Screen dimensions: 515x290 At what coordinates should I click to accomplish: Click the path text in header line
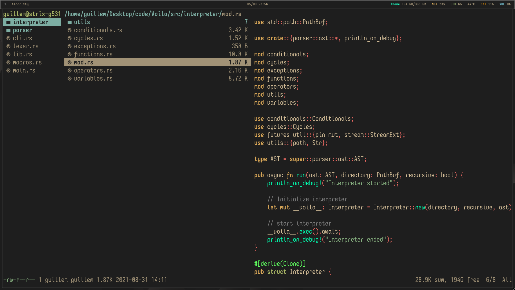tap(153, 14)
